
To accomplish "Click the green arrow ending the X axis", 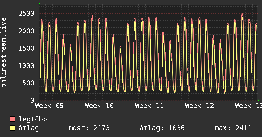I will [259, 100].
